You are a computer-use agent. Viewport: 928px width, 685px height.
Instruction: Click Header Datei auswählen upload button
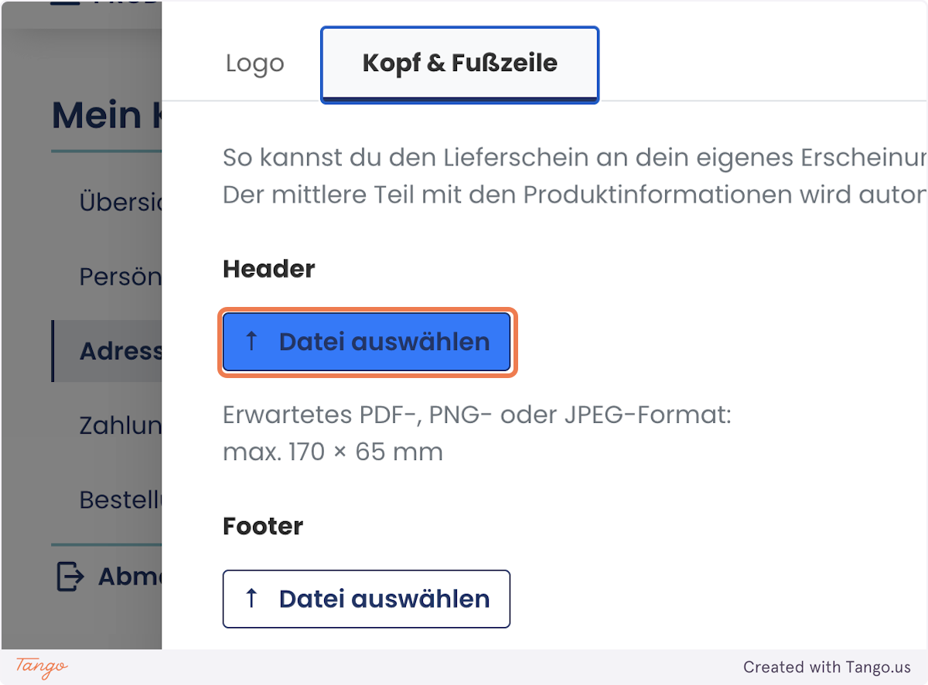click(x=367, y=342)
